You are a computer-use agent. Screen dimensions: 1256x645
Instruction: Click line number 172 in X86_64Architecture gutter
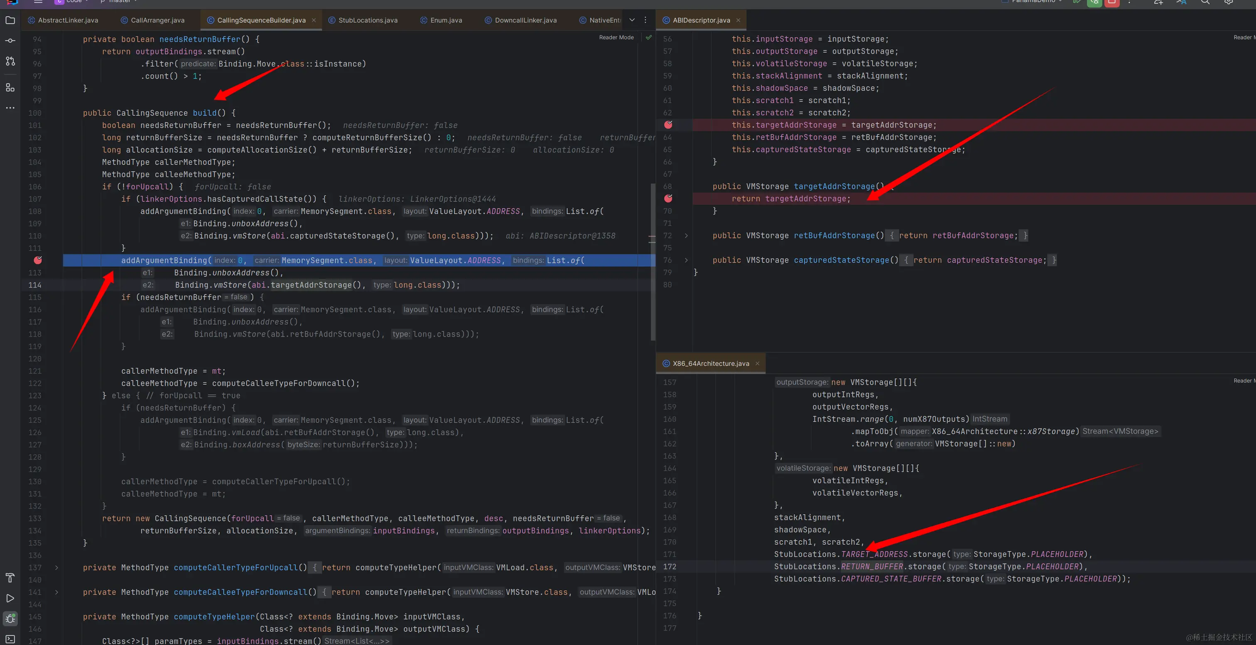click(670, 567)
